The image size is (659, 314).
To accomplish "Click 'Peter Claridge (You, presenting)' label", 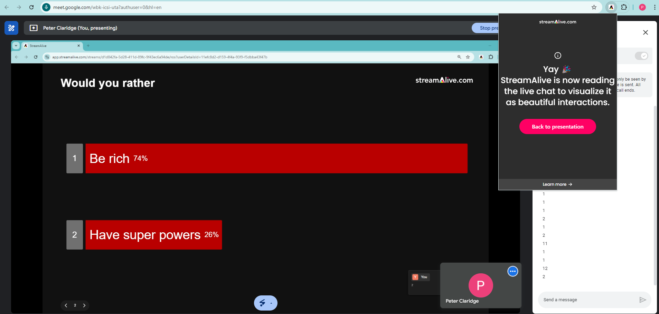I will point(80,28).
